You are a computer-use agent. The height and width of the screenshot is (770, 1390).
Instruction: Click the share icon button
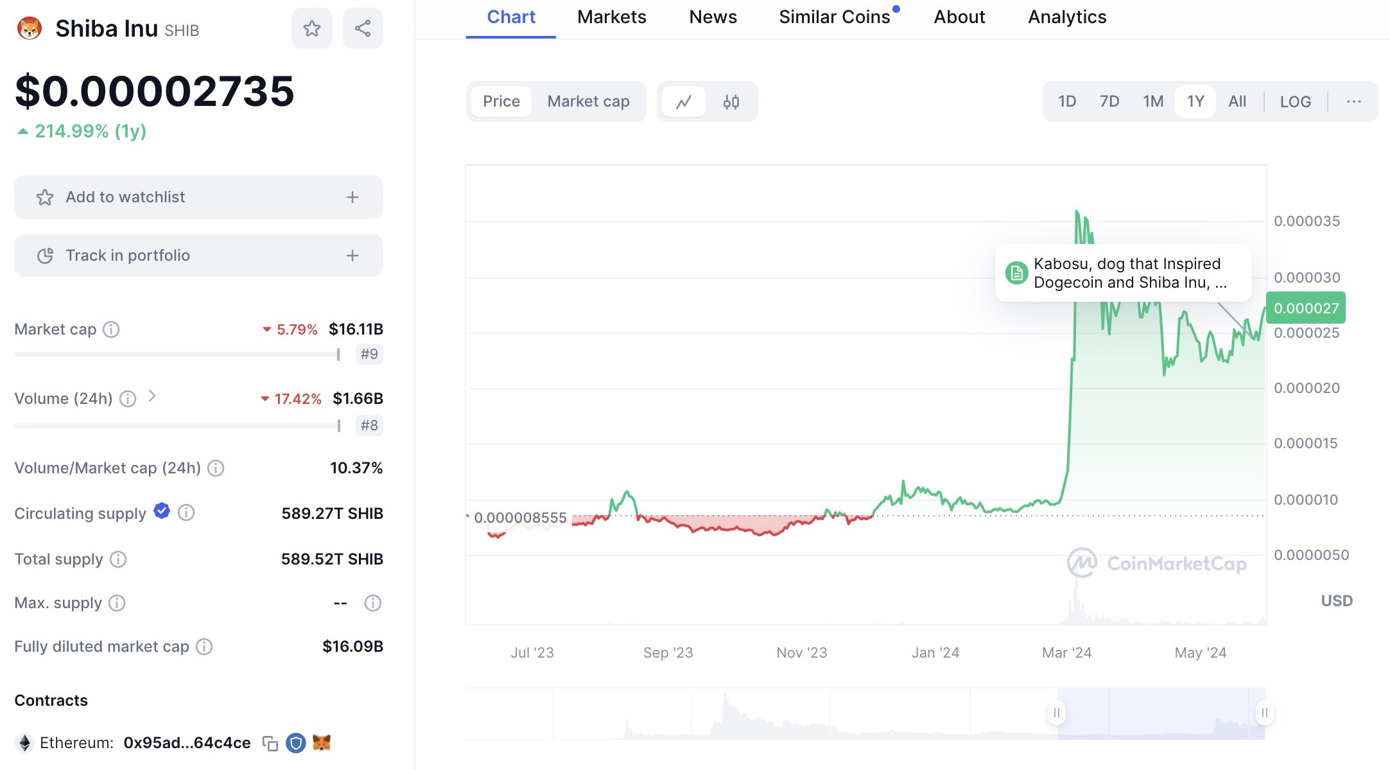pos(363,28)
